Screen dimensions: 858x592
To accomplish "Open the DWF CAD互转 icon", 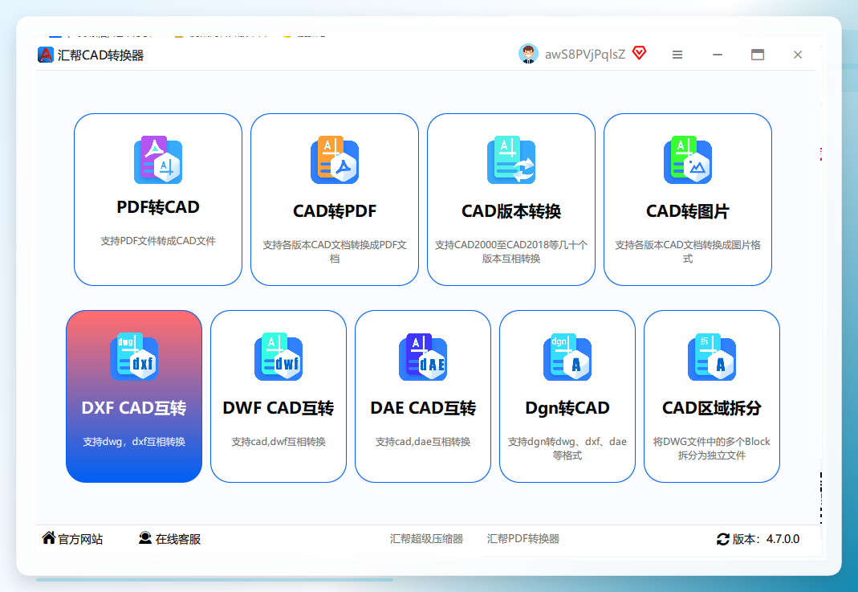I will pyautogui.click(x=279, y=357).
